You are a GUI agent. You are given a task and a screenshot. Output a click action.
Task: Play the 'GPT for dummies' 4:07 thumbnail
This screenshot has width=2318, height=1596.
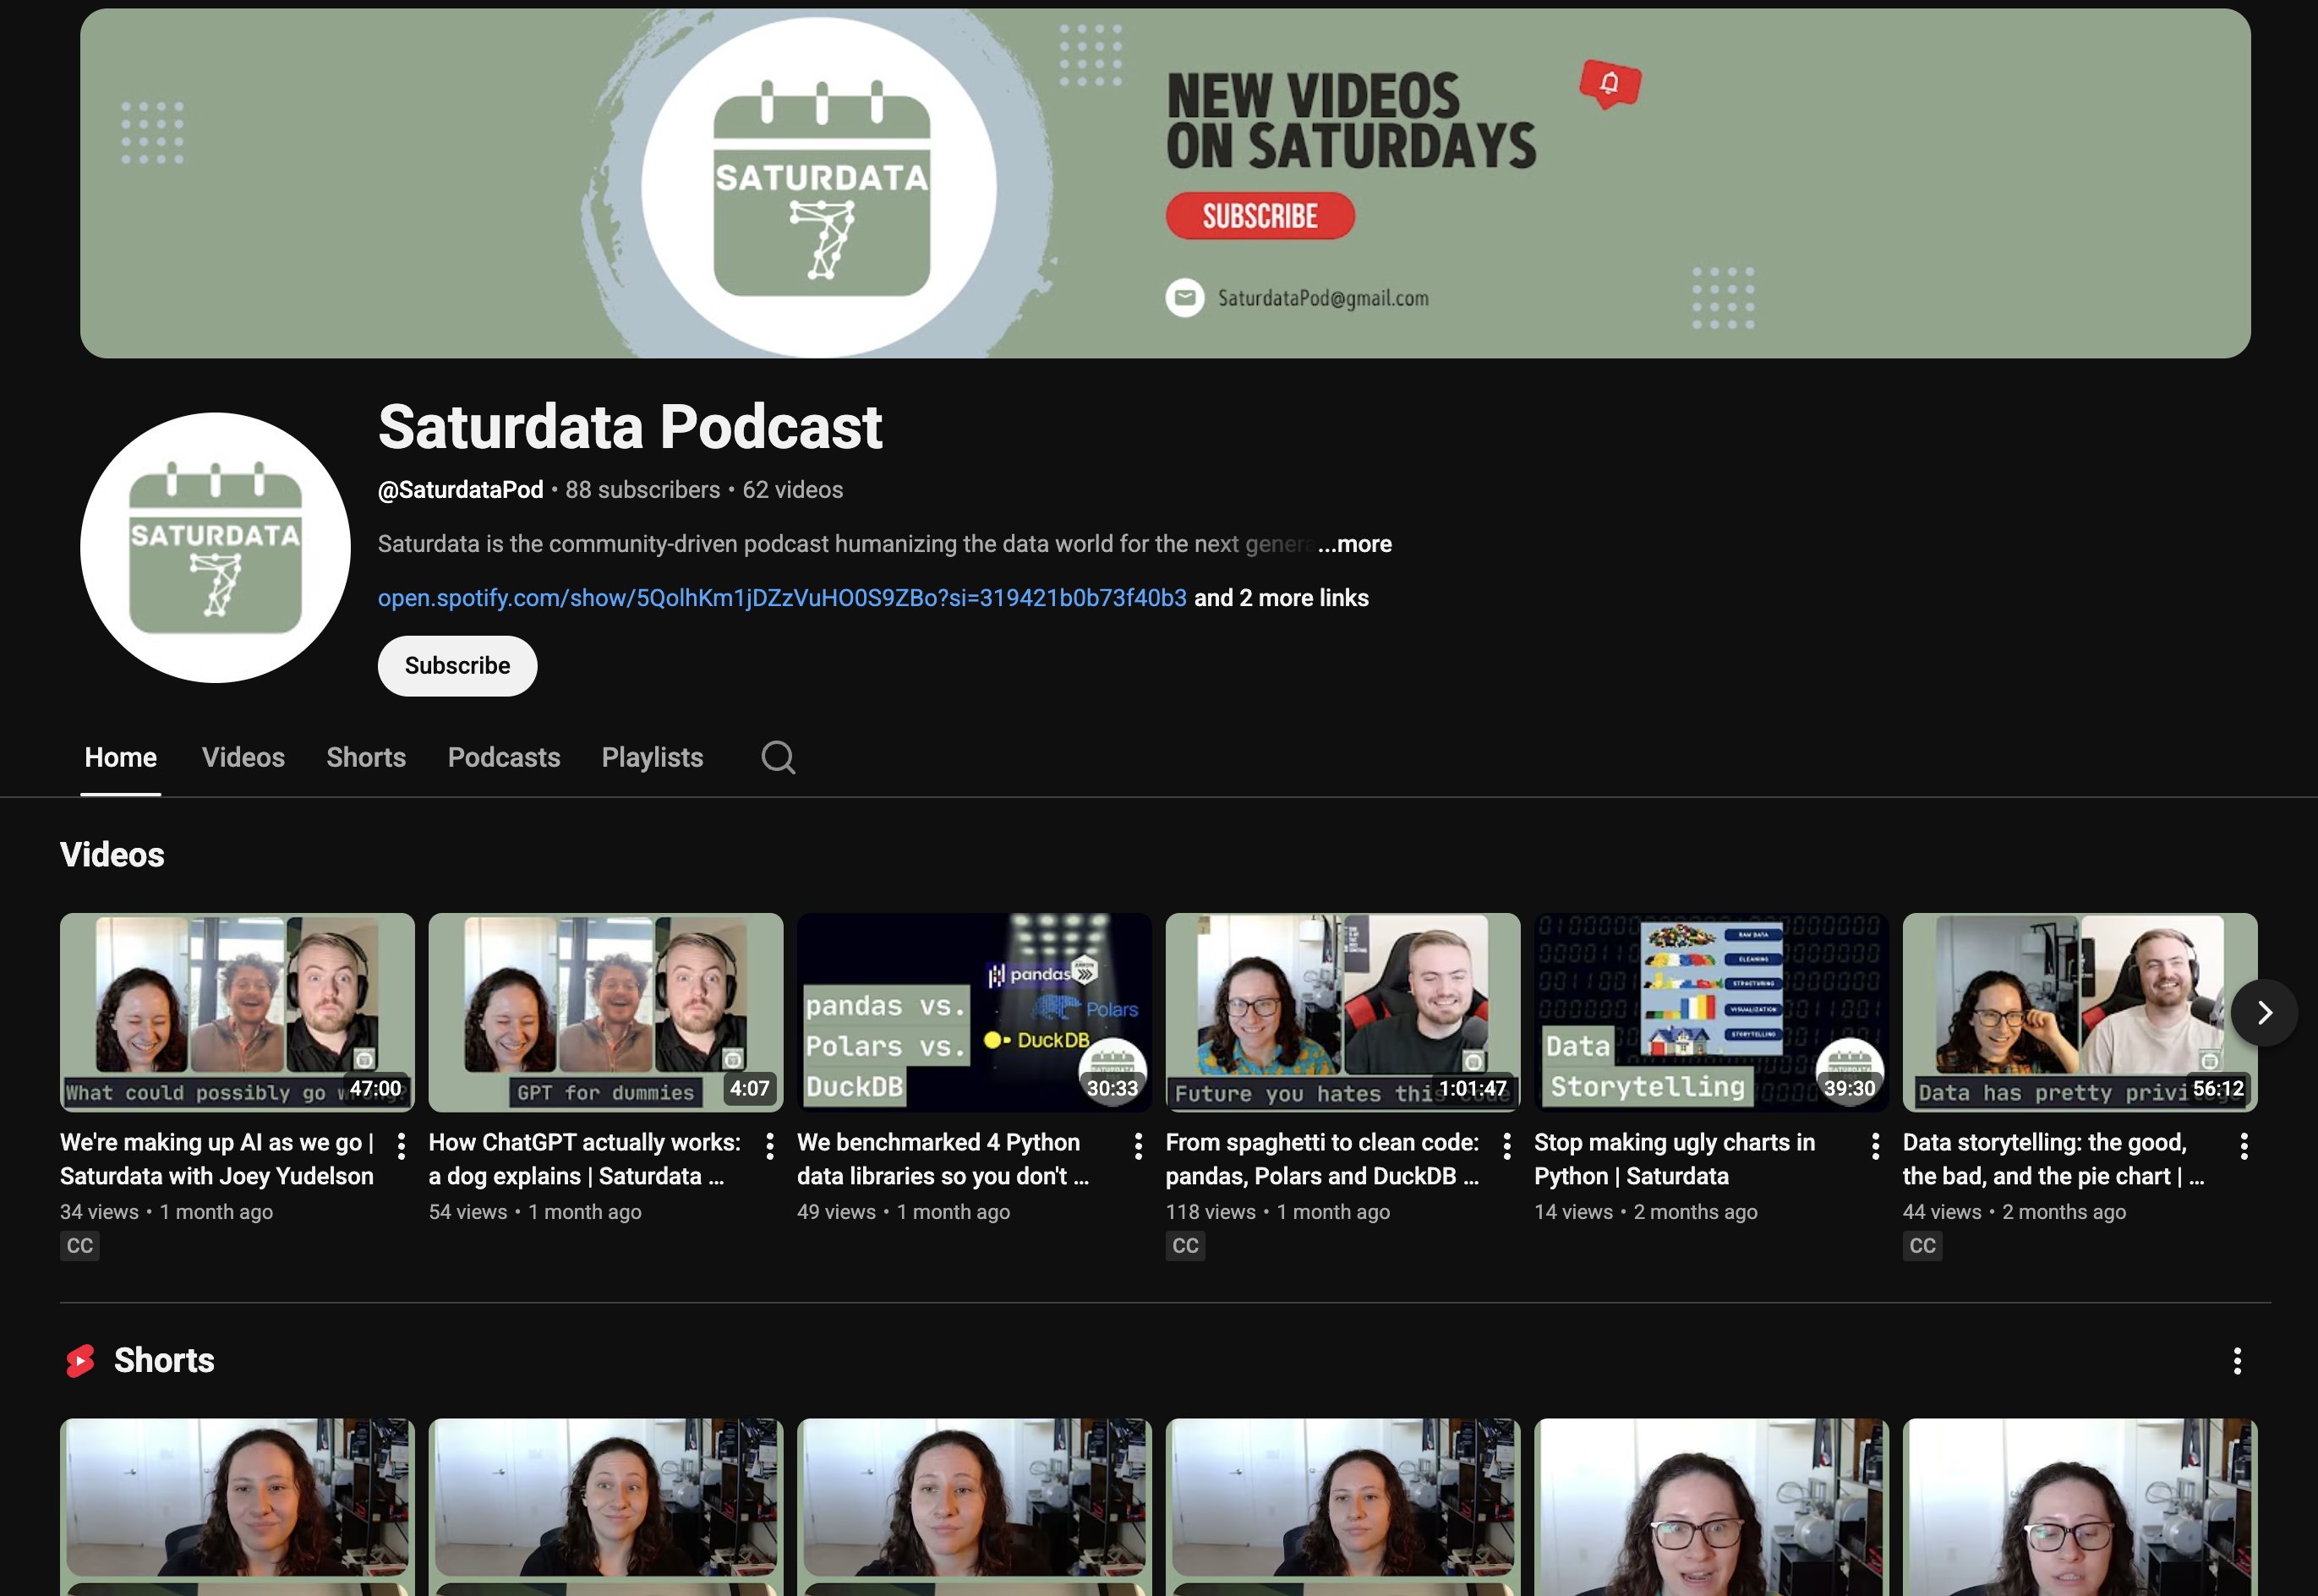(x=606, y=1012)
